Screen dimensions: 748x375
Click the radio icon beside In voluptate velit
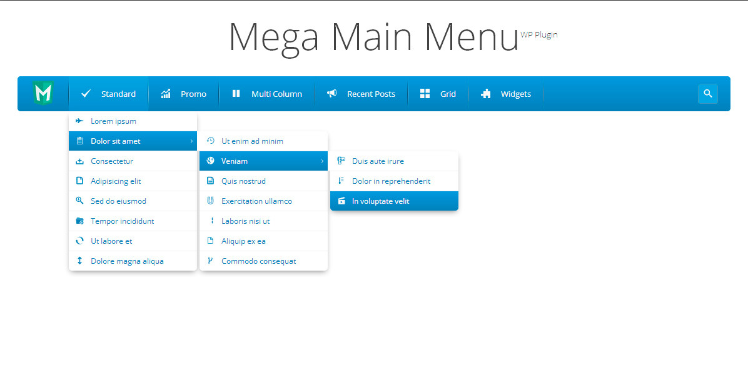[341, 201]
